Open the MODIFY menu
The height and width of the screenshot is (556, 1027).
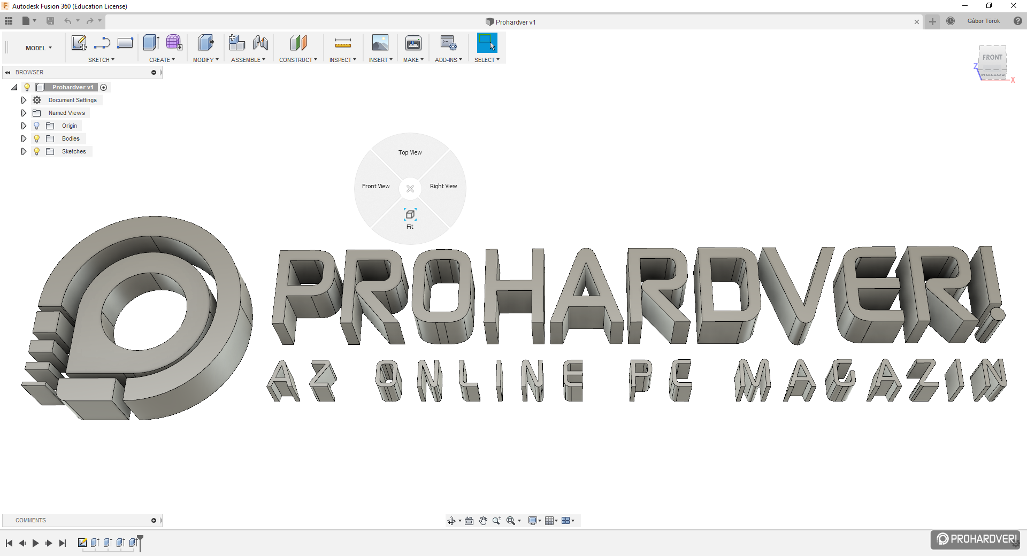pyautogui.click(x=206, y=60)
